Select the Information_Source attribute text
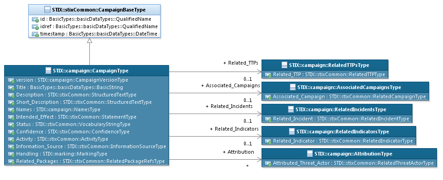The height and width of the screenshot is (180, 443). 91,146
